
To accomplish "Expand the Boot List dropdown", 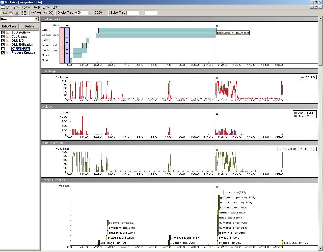I will coord(37,19).
